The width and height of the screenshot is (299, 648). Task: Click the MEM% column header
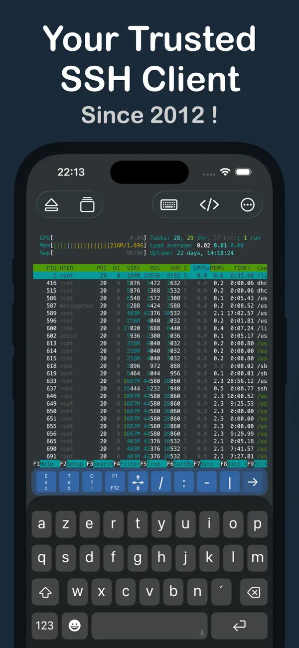[x=218, y=268]
